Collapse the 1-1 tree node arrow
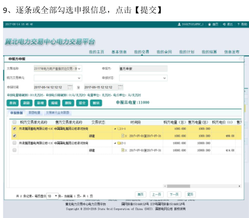The width and height of the screenshot is (249, 218). 115,129
